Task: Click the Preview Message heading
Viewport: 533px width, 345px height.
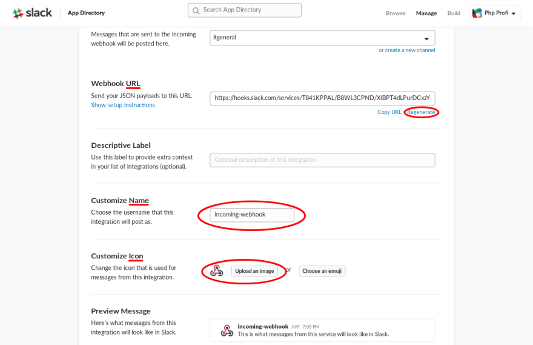Action: [x=121, y=311]
